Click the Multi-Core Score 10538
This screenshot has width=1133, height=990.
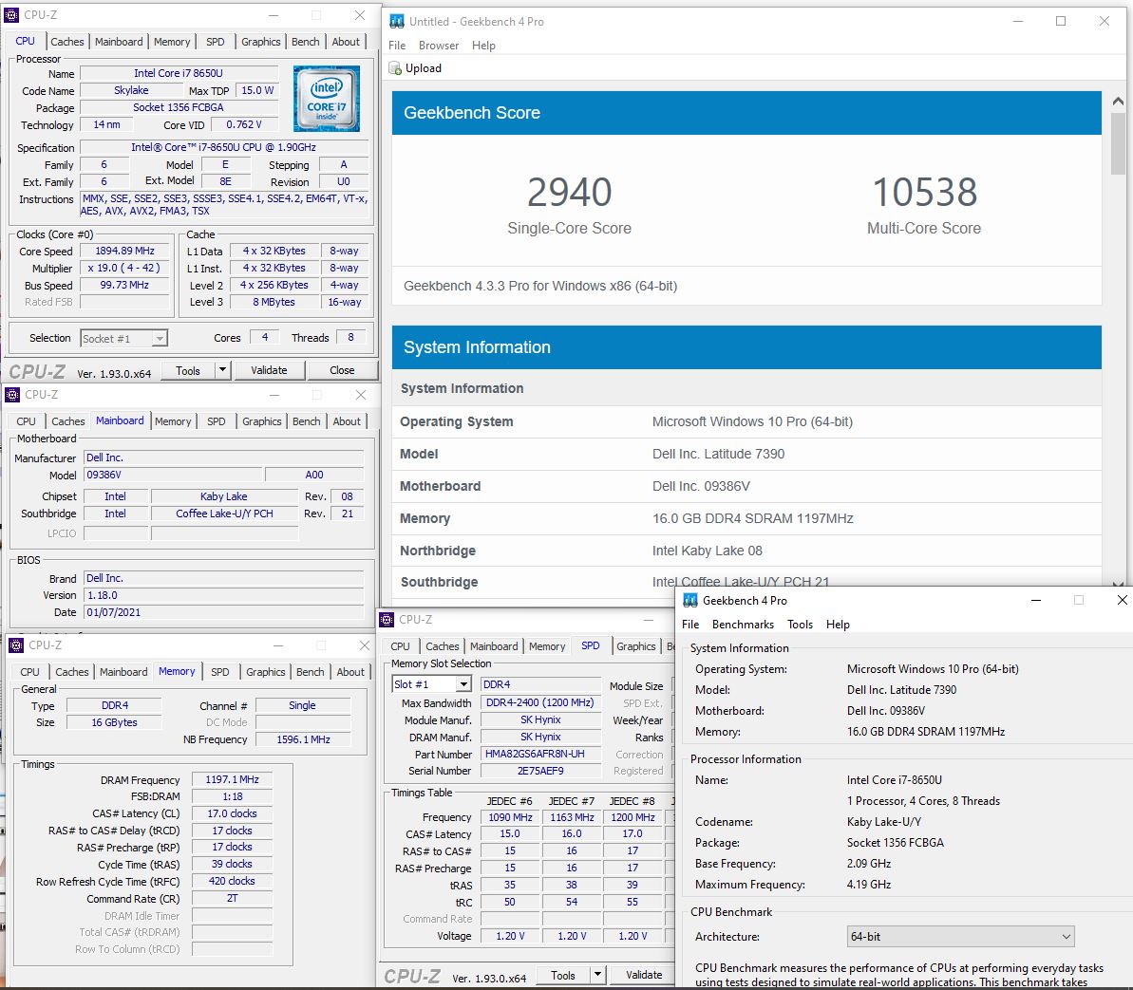[924, 192]
